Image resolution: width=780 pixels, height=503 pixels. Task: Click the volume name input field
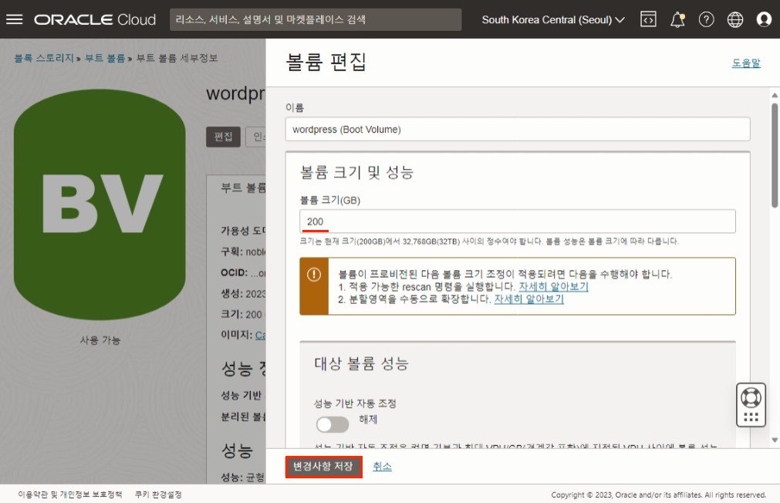pos(518,130)
